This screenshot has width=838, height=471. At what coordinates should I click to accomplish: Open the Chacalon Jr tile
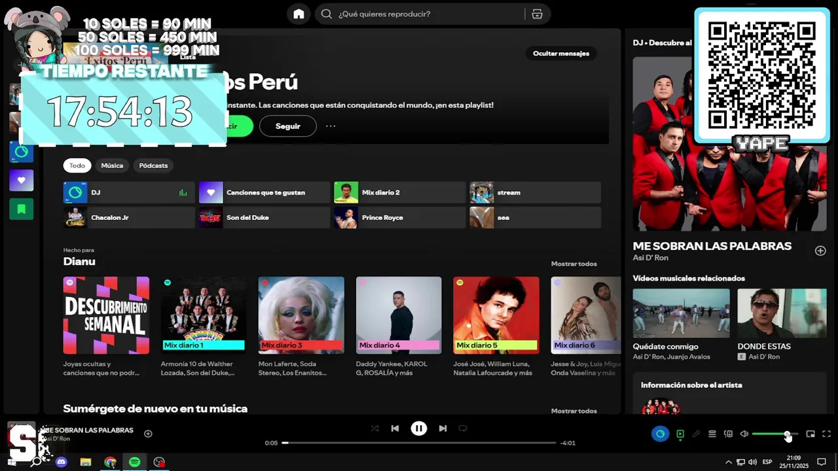[129, 217]
